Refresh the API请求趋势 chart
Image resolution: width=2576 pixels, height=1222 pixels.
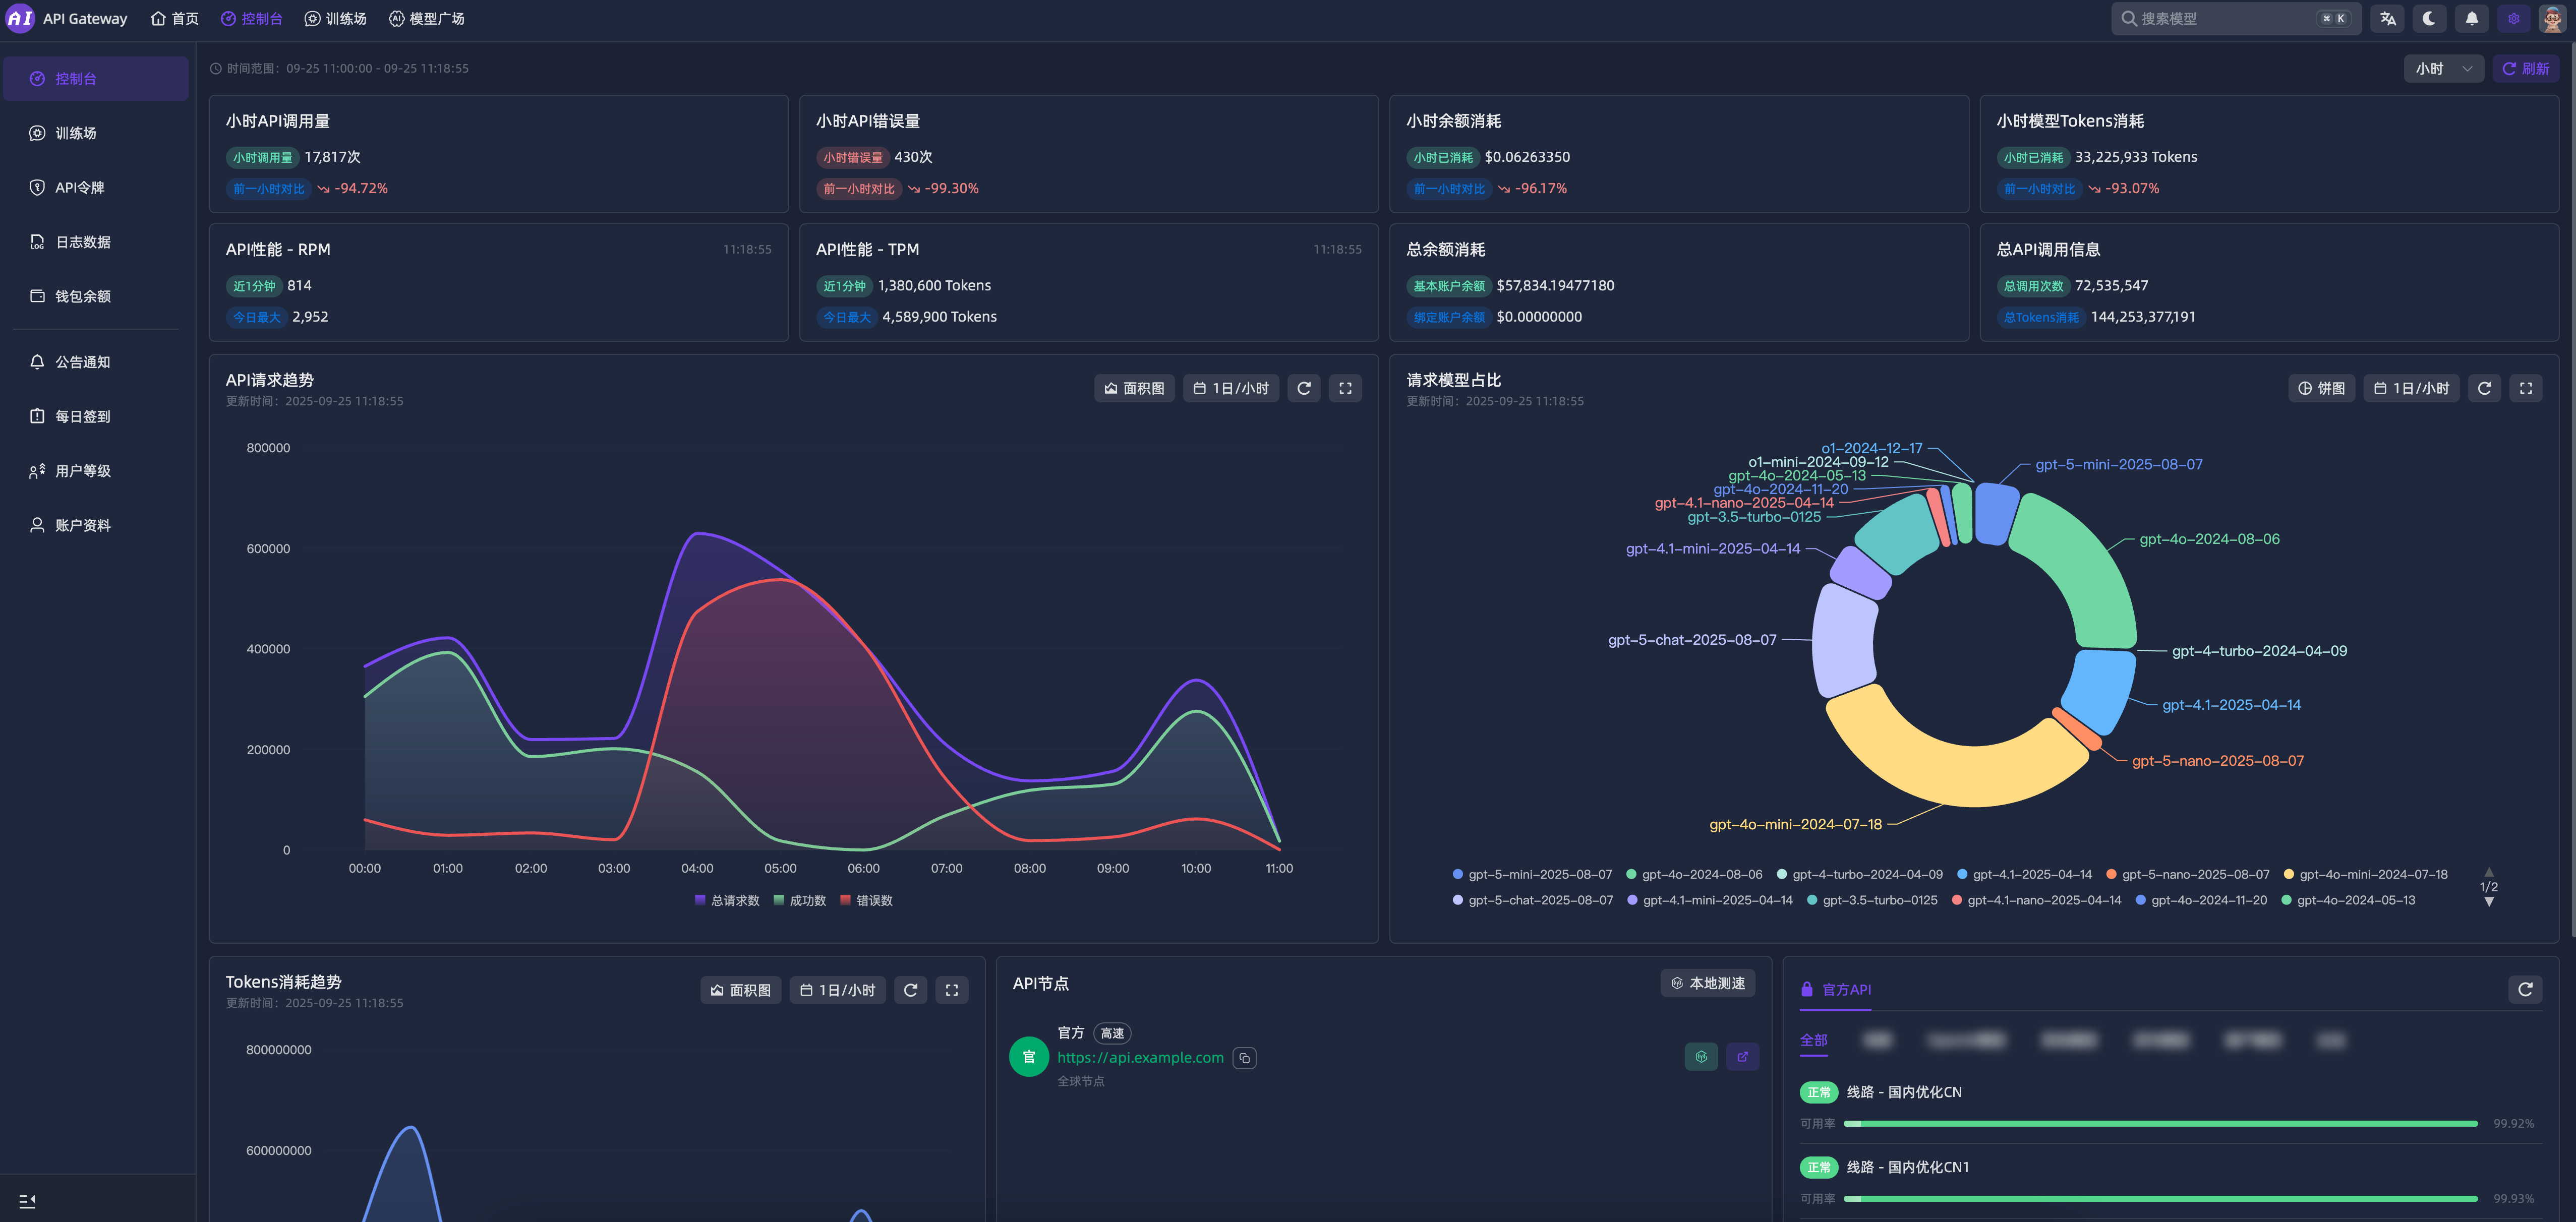(x=1304, y=388)
